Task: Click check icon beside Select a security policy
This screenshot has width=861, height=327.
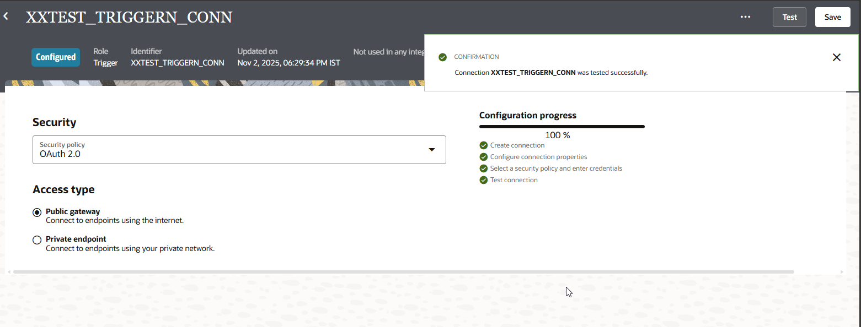Action: pos(484,168)
